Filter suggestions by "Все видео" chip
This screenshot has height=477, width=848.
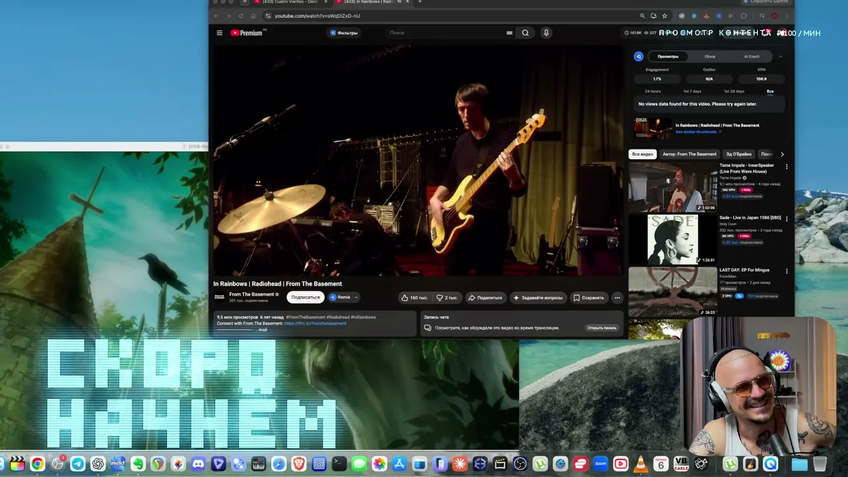click(643, 154)
